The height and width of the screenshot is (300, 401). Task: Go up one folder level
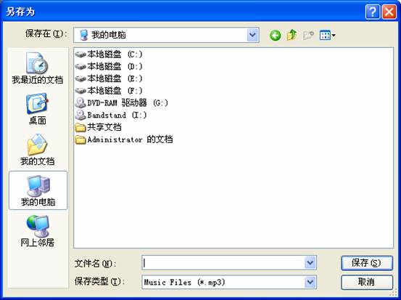(292, 35)
